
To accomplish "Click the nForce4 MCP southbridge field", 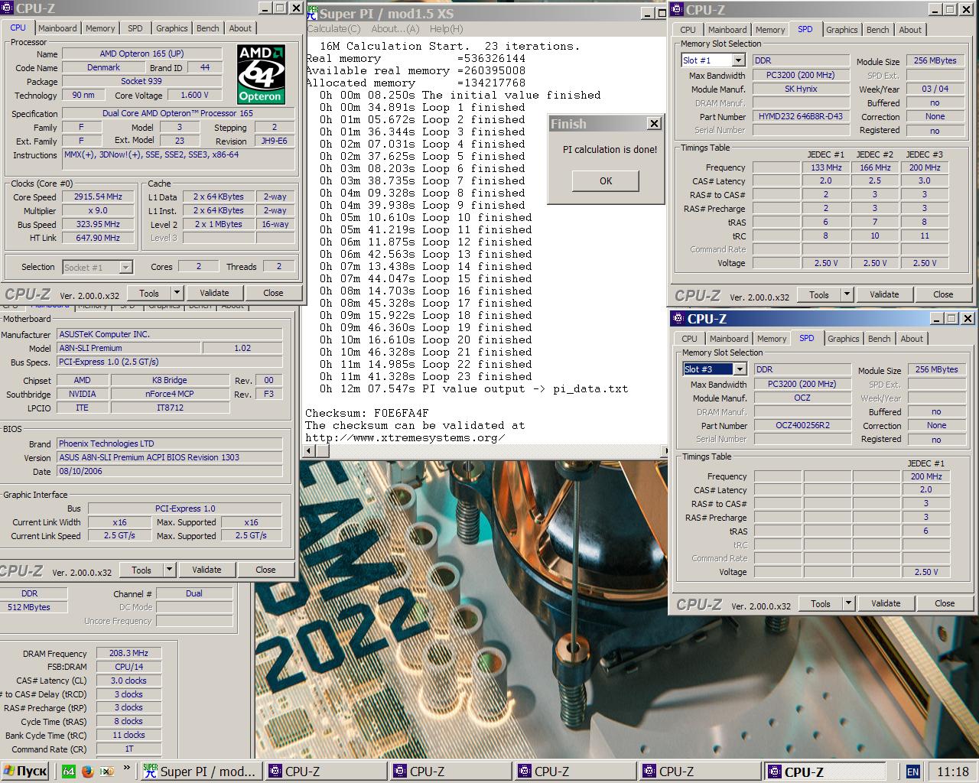I will click(170, 394).
